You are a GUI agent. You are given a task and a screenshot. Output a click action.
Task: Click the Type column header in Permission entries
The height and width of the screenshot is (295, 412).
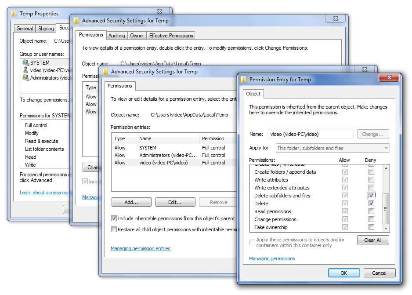124,138
